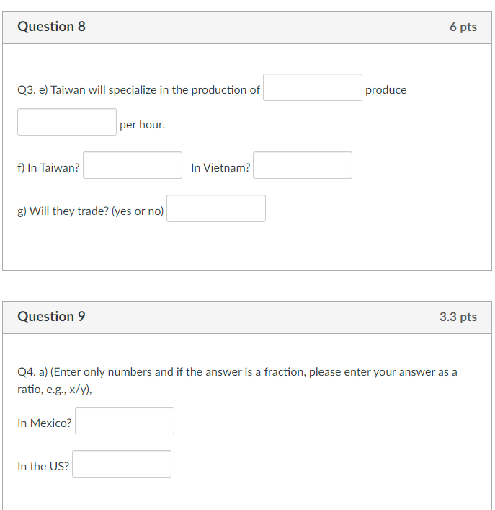
Task: Click the 'Question 8' heading
Action: pos(51,27)
